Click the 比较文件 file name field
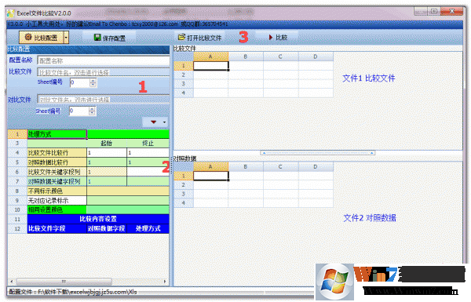This screenshot has height=302, width=471. point(104,72)
